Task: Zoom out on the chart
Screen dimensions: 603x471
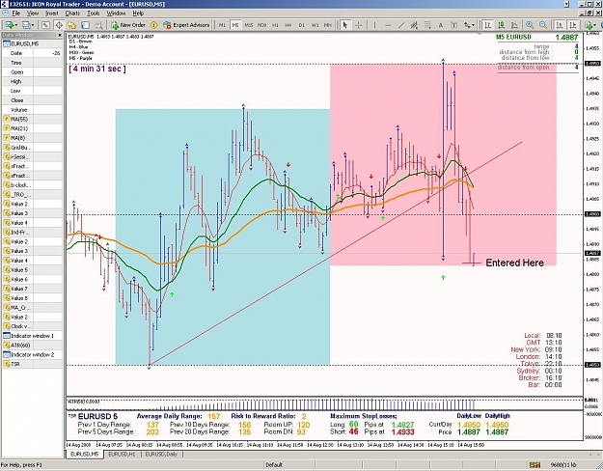Action: pos(543,25)
